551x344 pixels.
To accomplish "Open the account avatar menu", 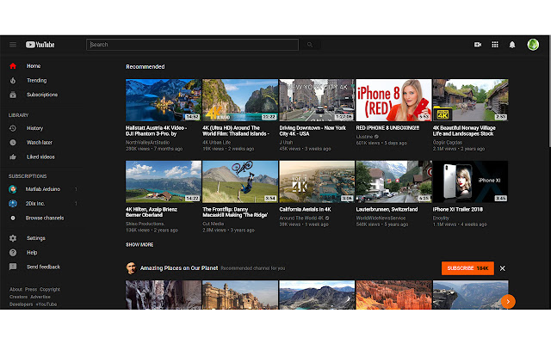I will [533, 45].
